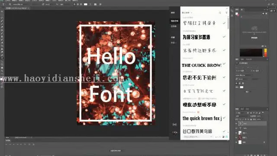Click the settings sliders icon in font sidebar

174,133
